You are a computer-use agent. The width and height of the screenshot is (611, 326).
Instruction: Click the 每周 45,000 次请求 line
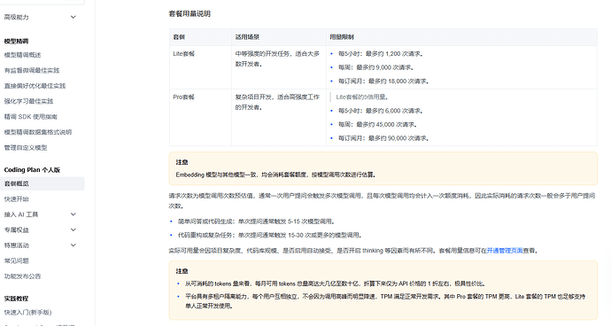[x=378, y=124]
